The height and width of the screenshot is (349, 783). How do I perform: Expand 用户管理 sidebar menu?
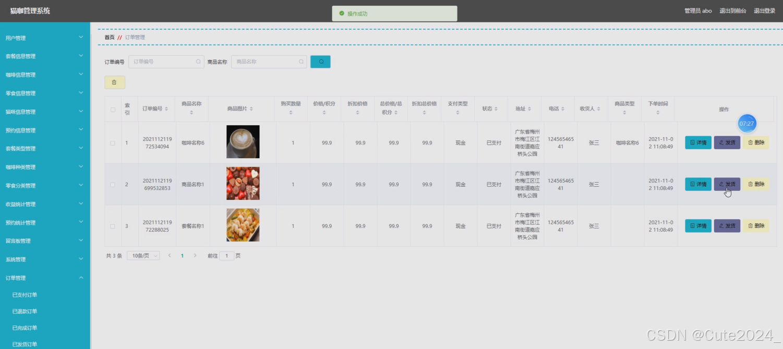pos(45,38)
